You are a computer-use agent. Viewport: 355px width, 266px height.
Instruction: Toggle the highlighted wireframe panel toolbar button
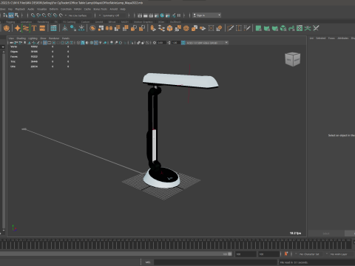45,43
